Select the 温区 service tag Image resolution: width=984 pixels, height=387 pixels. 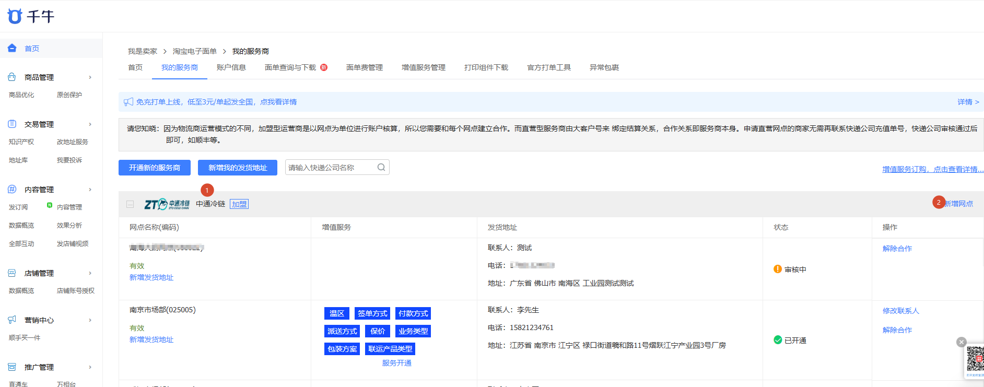[337, 313]
